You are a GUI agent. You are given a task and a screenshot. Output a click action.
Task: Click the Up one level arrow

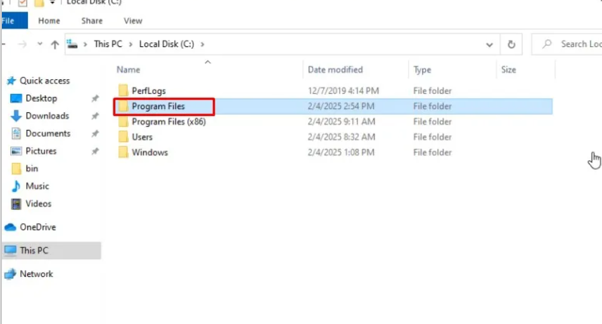pos(54,44)
